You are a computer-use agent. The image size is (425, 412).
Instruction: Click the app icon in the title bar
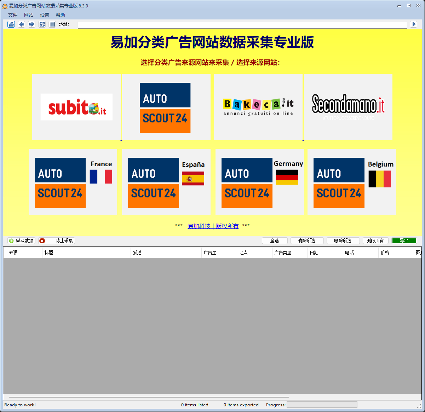5,6
